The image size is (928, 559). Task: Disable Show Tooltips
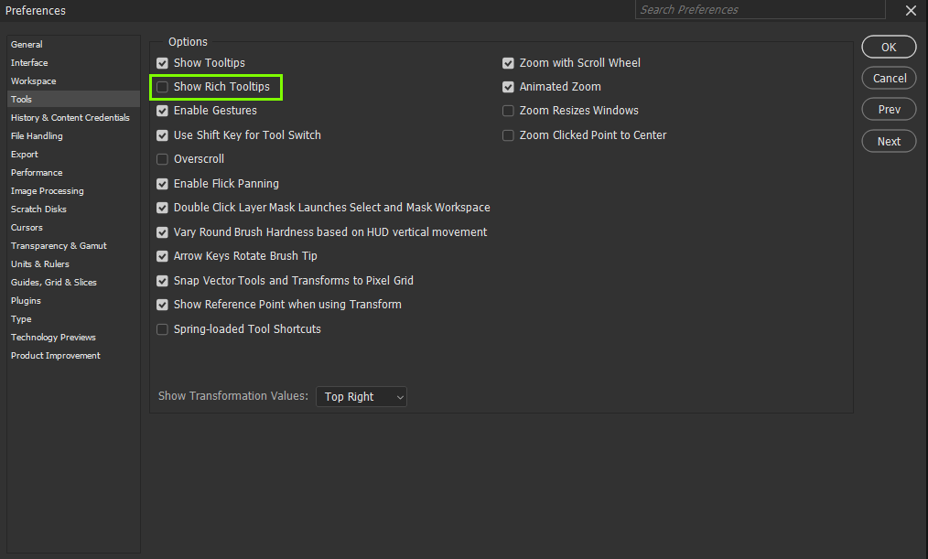coord(162,63)
